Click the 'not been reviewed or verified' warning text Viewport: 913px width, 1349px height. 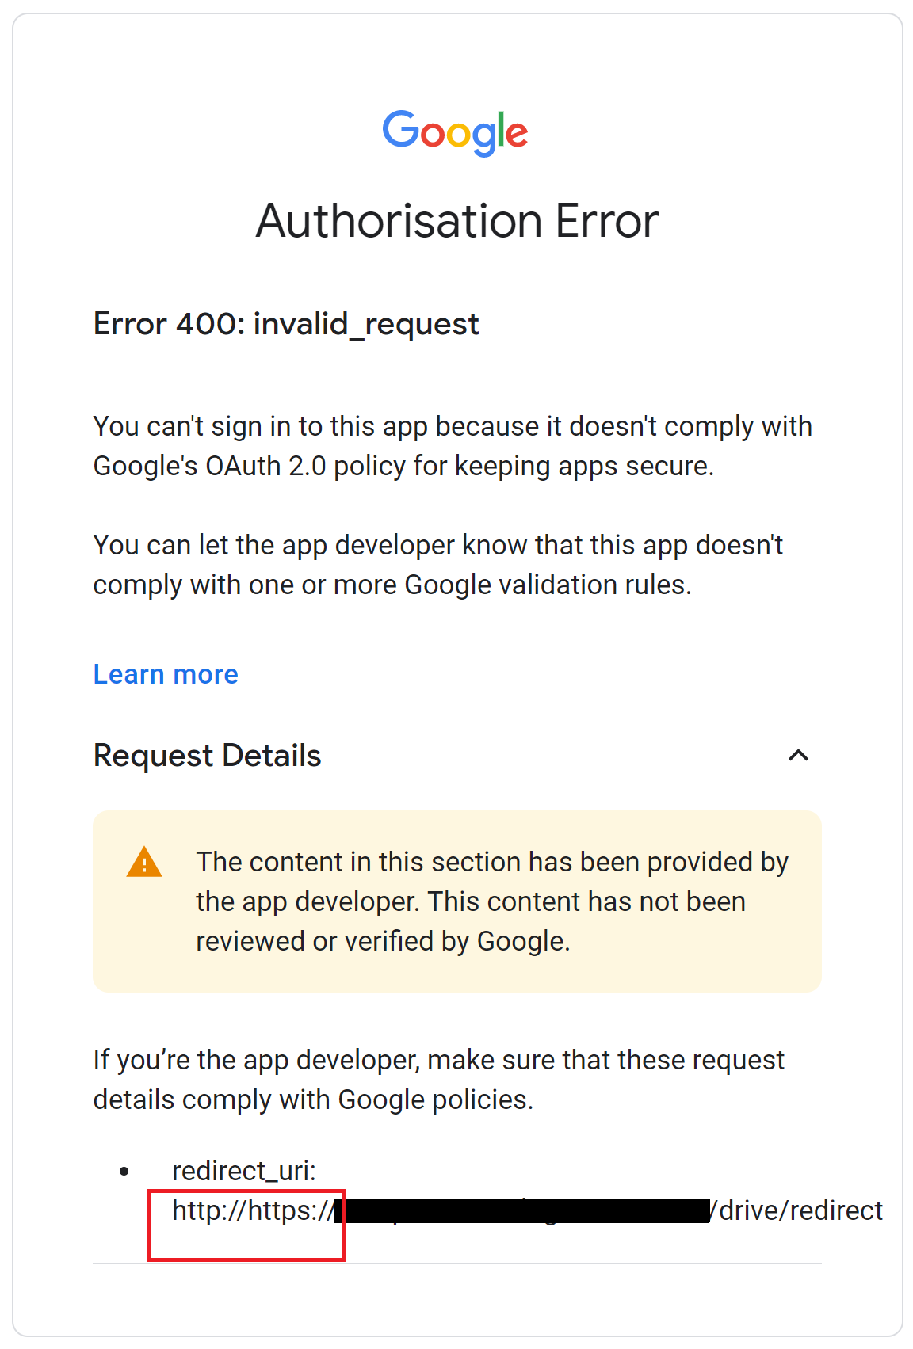(x=492, y=901)
